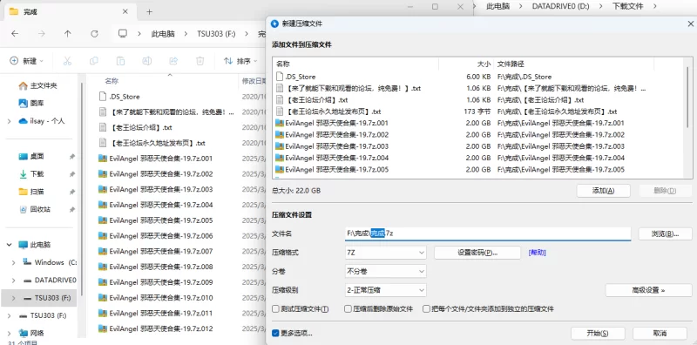Click the Rename icon in the Explorer toolbar
The height and width of the screenshot is (345, 697).
[147, 61]
